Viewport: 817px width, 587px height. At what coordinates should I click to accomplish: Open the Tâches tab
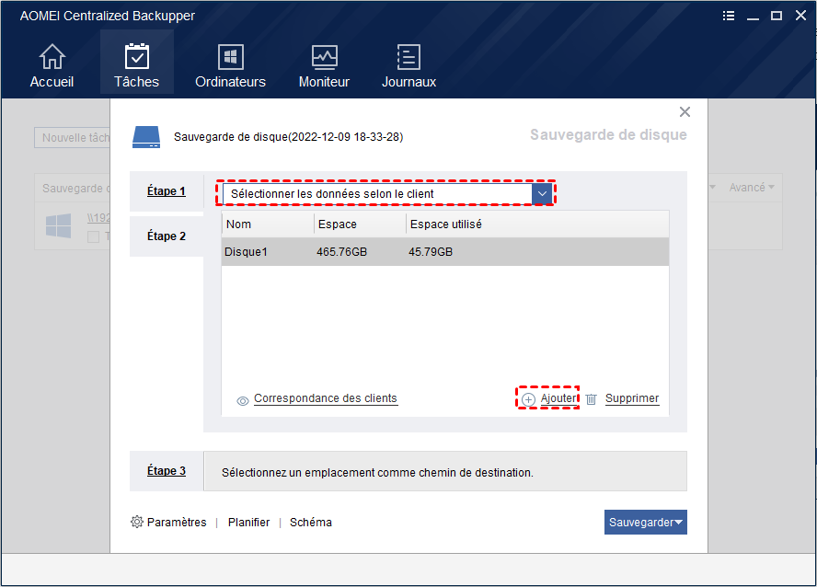click(136, 63)
